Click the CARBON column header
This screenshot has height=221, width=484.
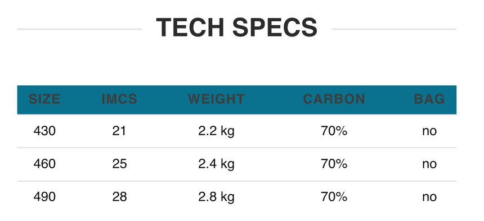tap(334, 99)
